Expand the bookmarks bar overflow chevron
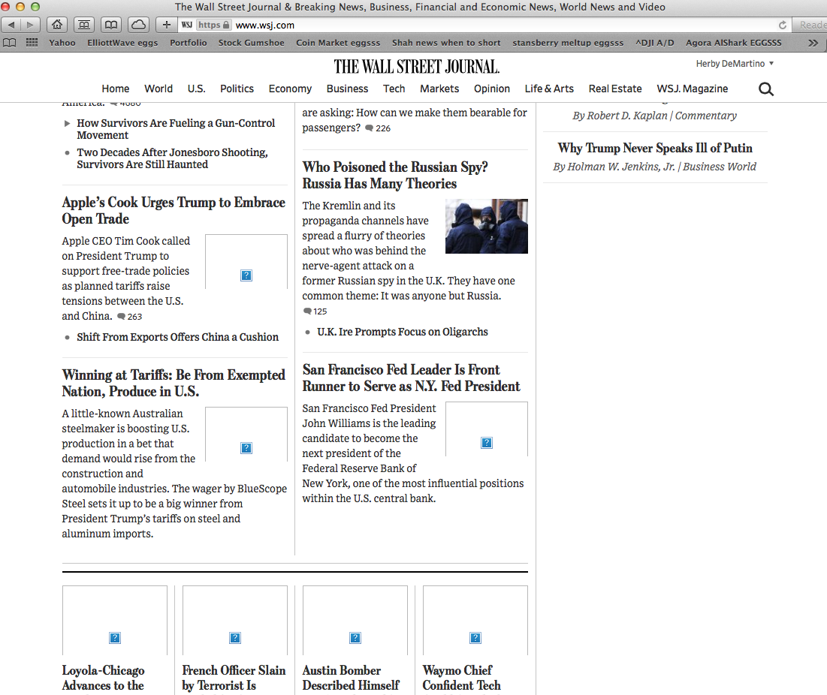 (813, 43)
